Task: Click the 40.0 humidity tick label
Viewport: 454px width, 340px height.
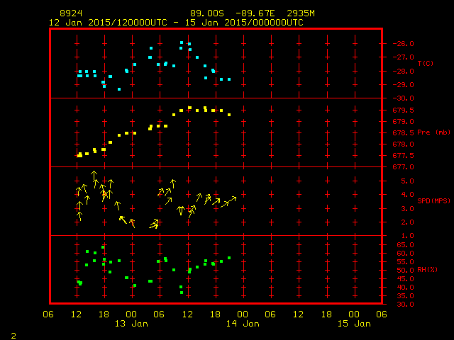Action: [405, 288]
